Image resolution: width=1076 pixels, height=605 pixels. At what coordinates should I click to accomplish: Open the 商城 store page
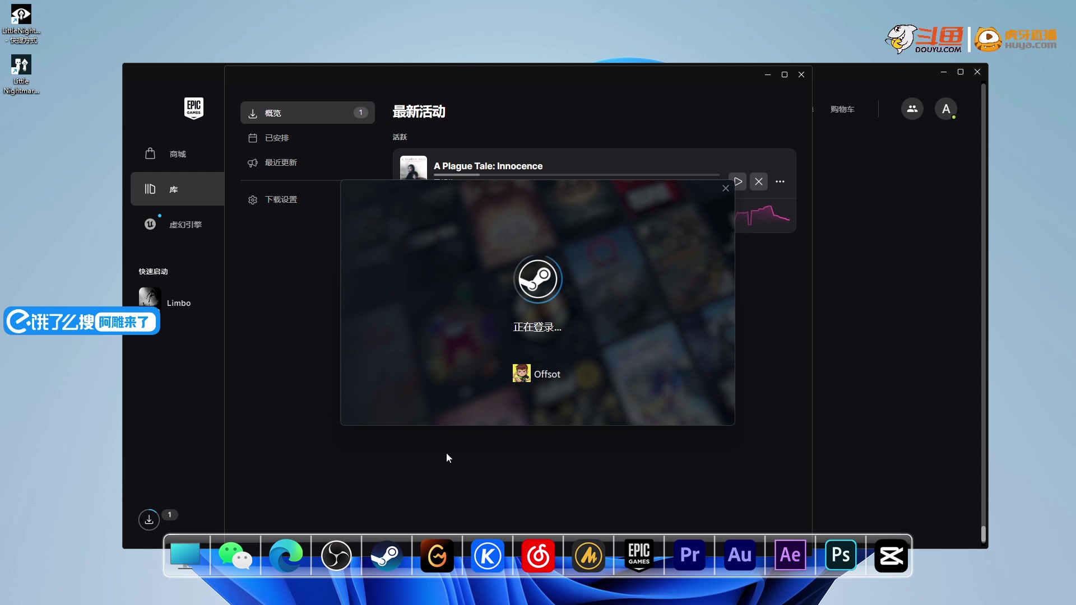tap(177, 153)
